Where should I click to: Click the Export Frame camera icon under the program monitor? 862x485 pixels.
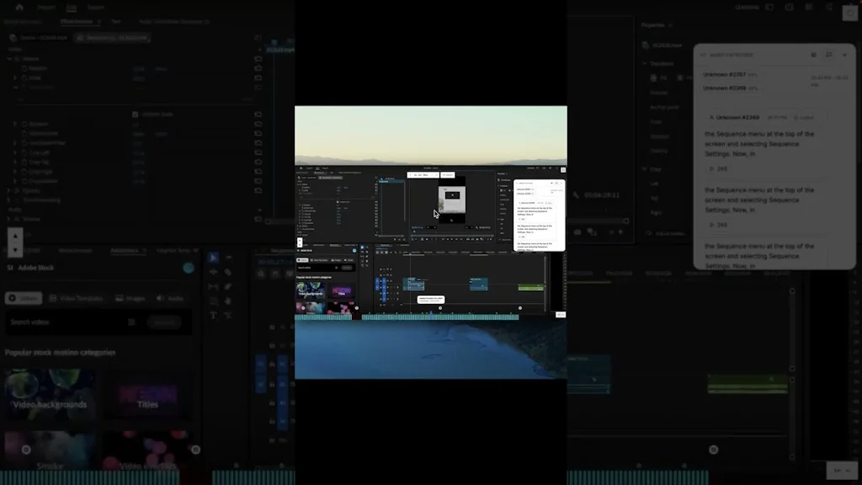coord(577,232)
